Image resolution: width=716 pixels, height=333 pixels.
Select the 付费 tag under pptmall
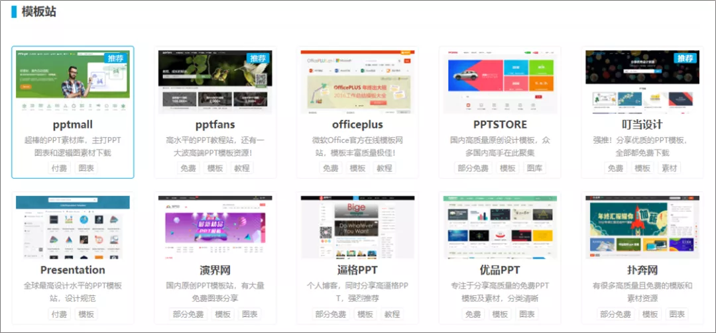[x=59, y=168]
